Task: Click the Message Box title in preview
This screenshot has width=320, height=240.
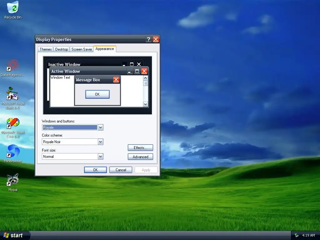Action: pyautogui.click(x=88, y=80)
